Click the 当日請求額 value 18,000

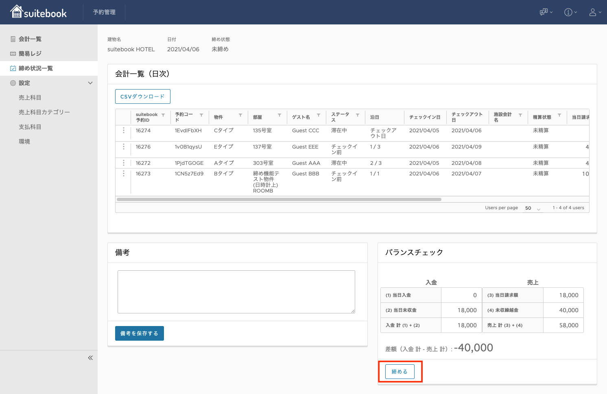coord(569,295)
